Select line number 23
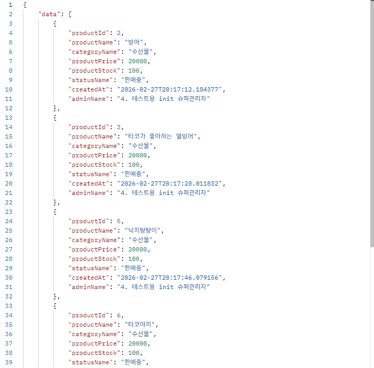The height and width of the screenshot is (368, 374). pos(9,212)
